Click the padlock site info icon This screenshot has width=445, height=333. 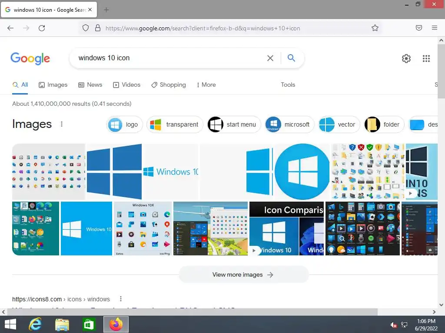(x=98, y=28)
